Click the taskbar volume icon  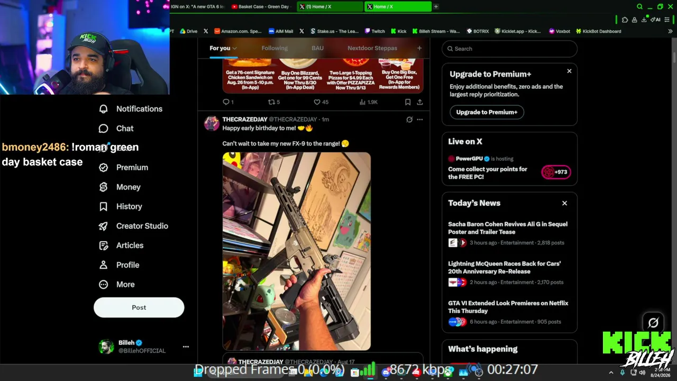(x=642, y=373)
